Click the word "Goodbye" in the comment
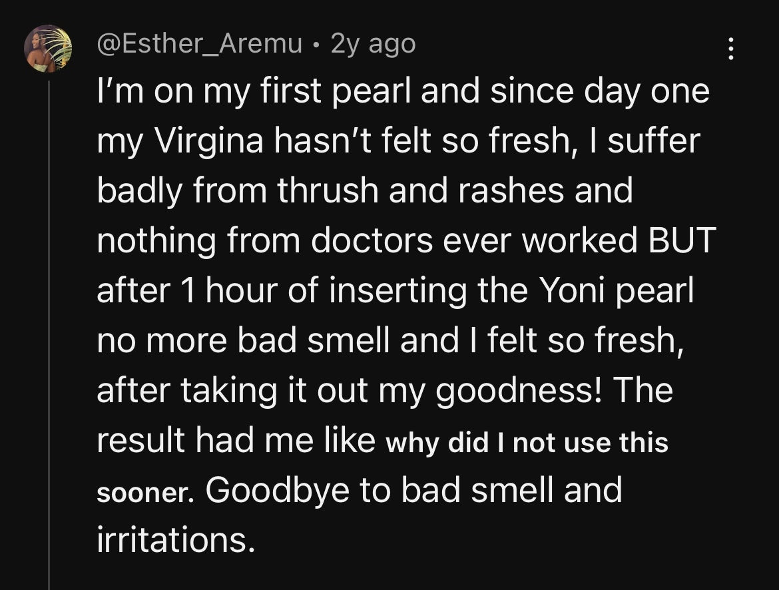This screenshot has width=779, height=590. coord(277,490)
